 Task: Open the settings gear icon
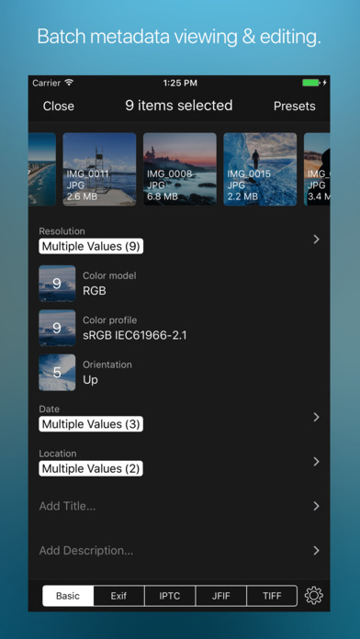(x=313, y=596)
